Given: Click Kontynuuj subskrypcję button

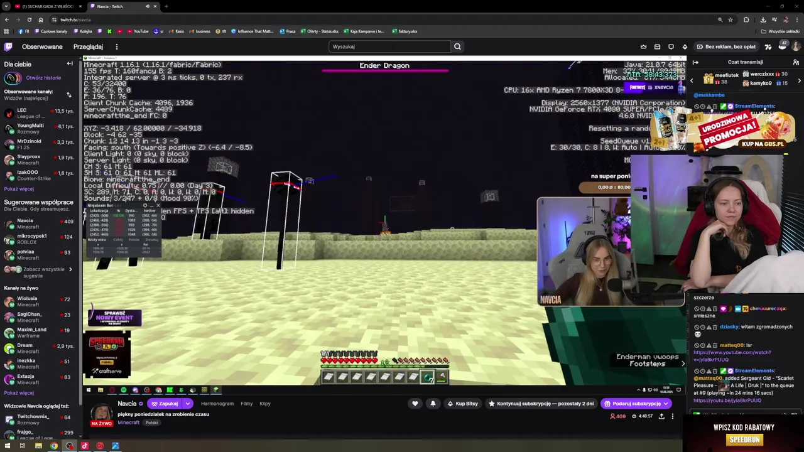Looking at the screenshot, I should 541,404.
